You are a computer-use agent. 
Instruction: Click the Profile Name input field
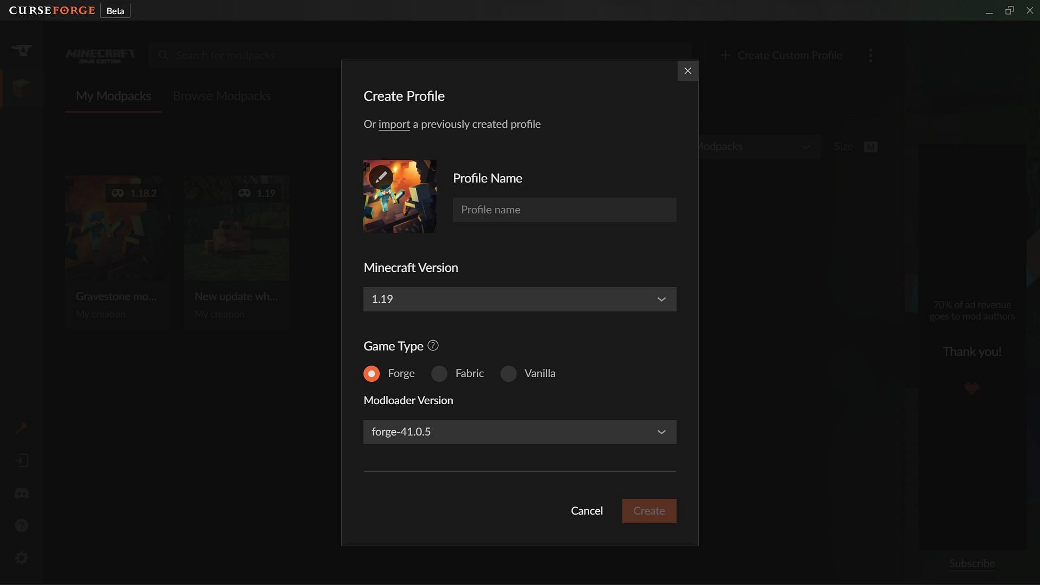564,209
